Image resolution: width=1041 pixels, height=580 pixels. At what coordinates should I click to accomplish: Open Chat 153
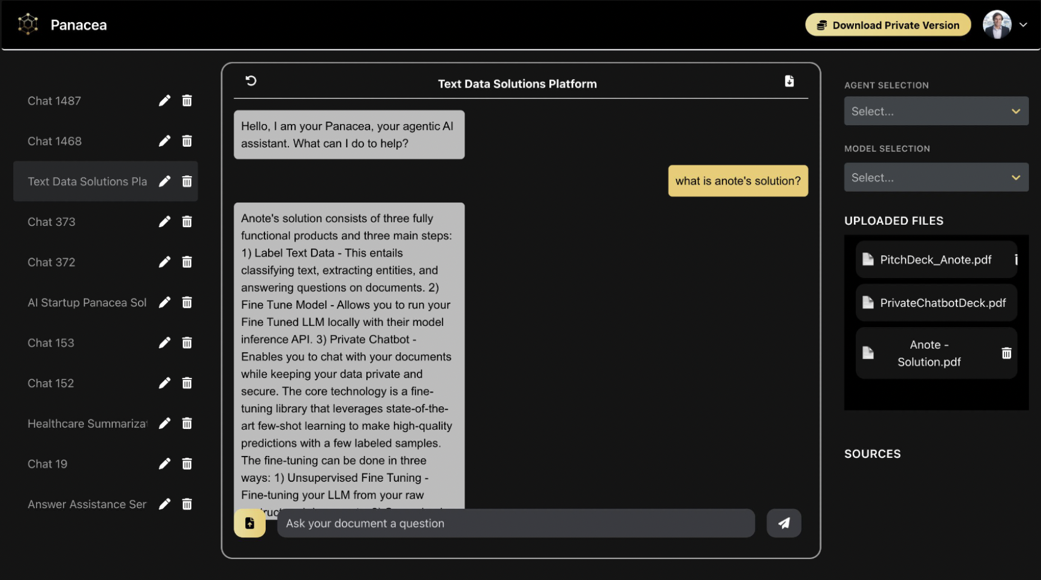click(51, 343)
